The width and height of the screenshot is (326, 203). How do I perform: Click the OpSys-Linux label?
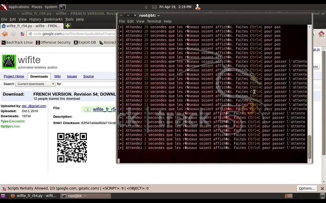tap(10, 126)
